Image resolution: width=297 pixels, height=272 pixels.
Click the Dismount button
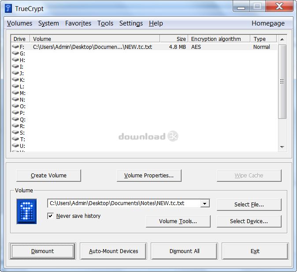pos(42,251)
